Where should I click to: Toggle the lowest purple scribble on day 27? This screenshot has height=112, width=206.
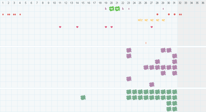(x=152, y=84)
